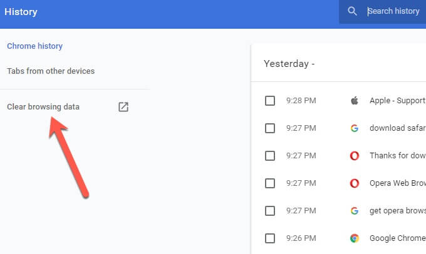Select the checkbox for download safari entry

point(270,128)
